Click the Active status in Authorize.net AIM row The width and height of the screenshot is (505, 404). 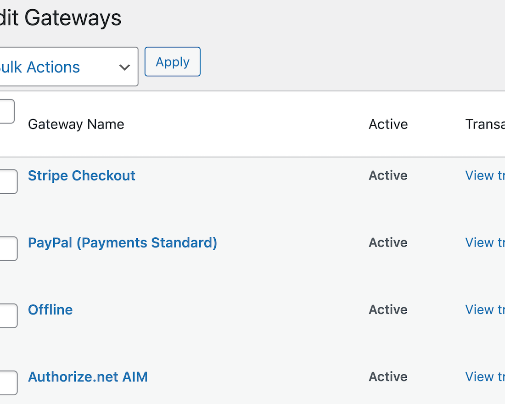click(388, 376)
